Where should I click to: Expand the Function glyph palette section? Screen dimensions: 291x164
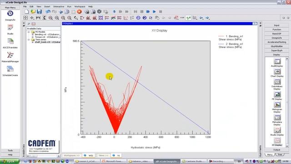(276, 30)
